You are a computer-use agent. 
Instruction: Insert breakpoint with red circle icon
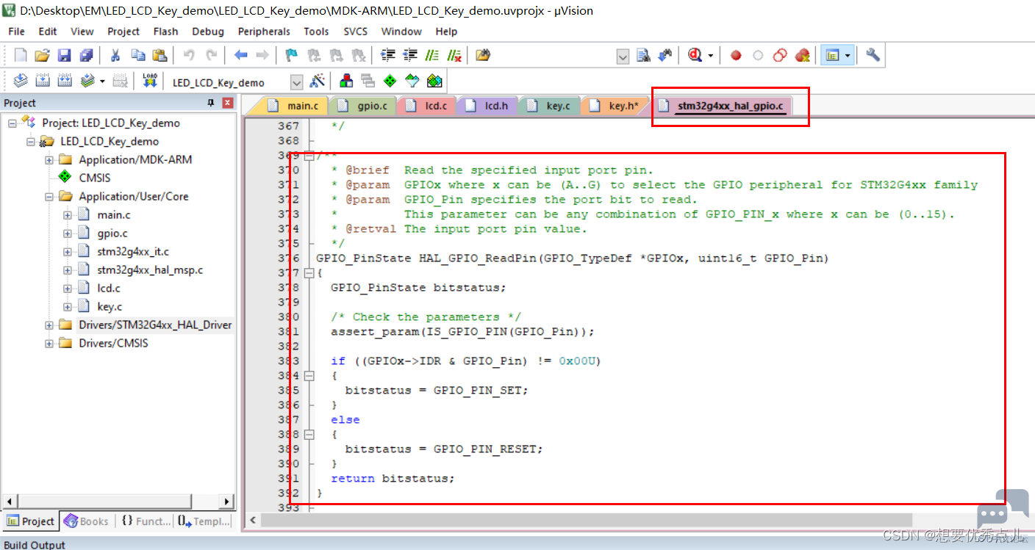pyautogui.click(x=736, y=55)
